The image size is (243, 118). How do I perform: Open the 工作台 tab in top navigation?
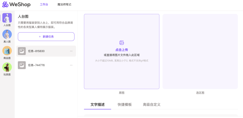pos(44,5)
